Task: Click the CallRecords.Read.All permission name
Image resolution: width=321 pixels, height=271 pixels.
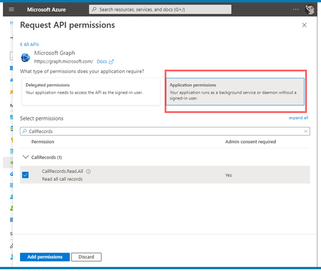Action: [63, 171]
